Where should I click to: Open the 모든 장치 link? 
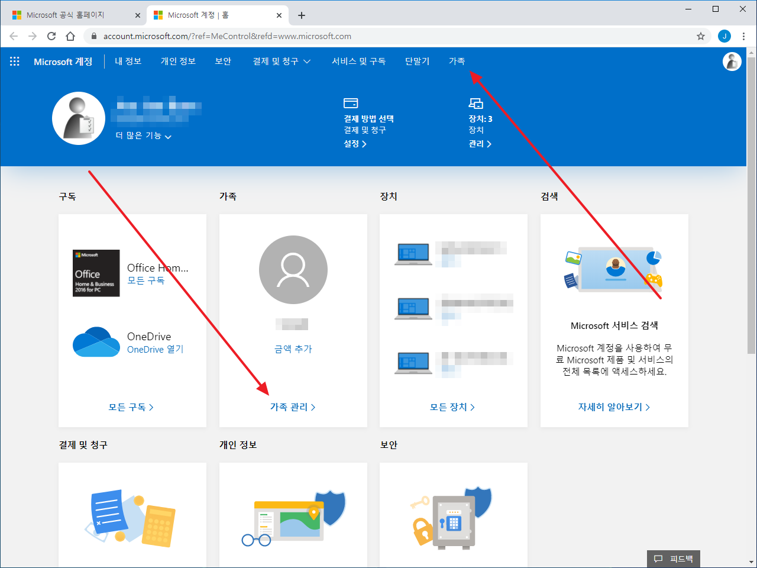(x=452, y=407)
